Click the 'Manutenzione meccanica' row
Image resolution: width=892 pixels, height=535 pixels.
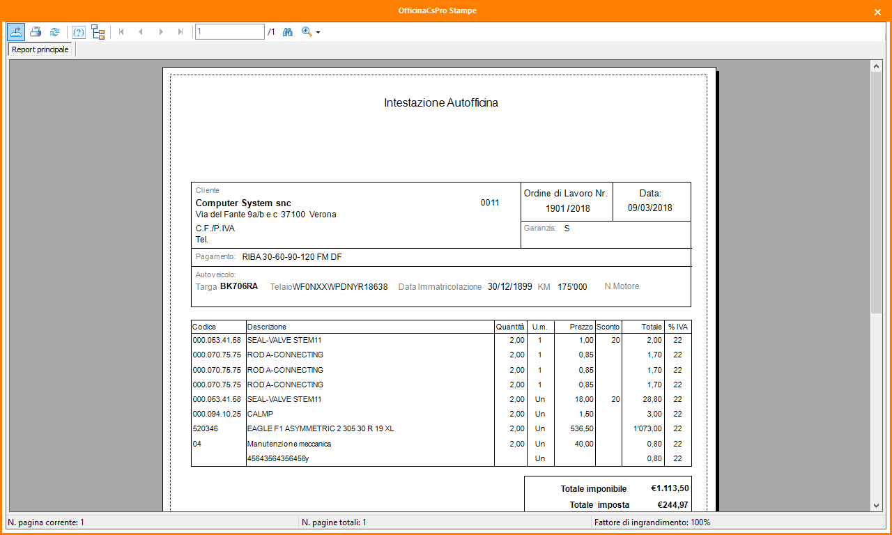click(x=289, y=444)
